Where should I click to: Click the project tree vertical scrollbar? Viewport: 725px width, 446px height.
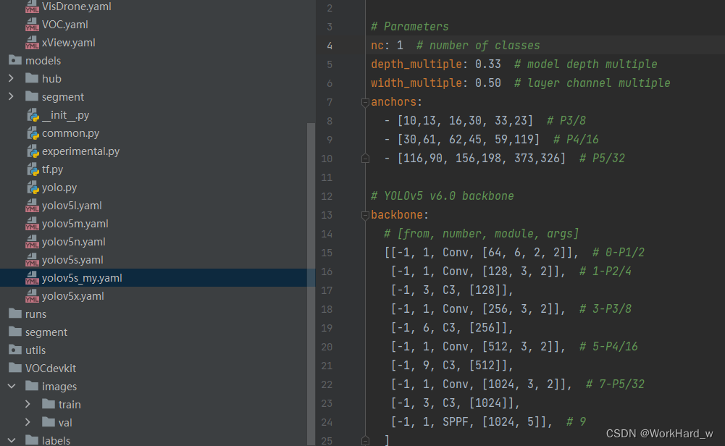[311, 285]
